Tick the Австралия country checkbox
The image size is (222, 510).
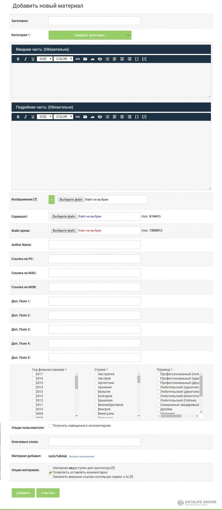tap(96, 374)
